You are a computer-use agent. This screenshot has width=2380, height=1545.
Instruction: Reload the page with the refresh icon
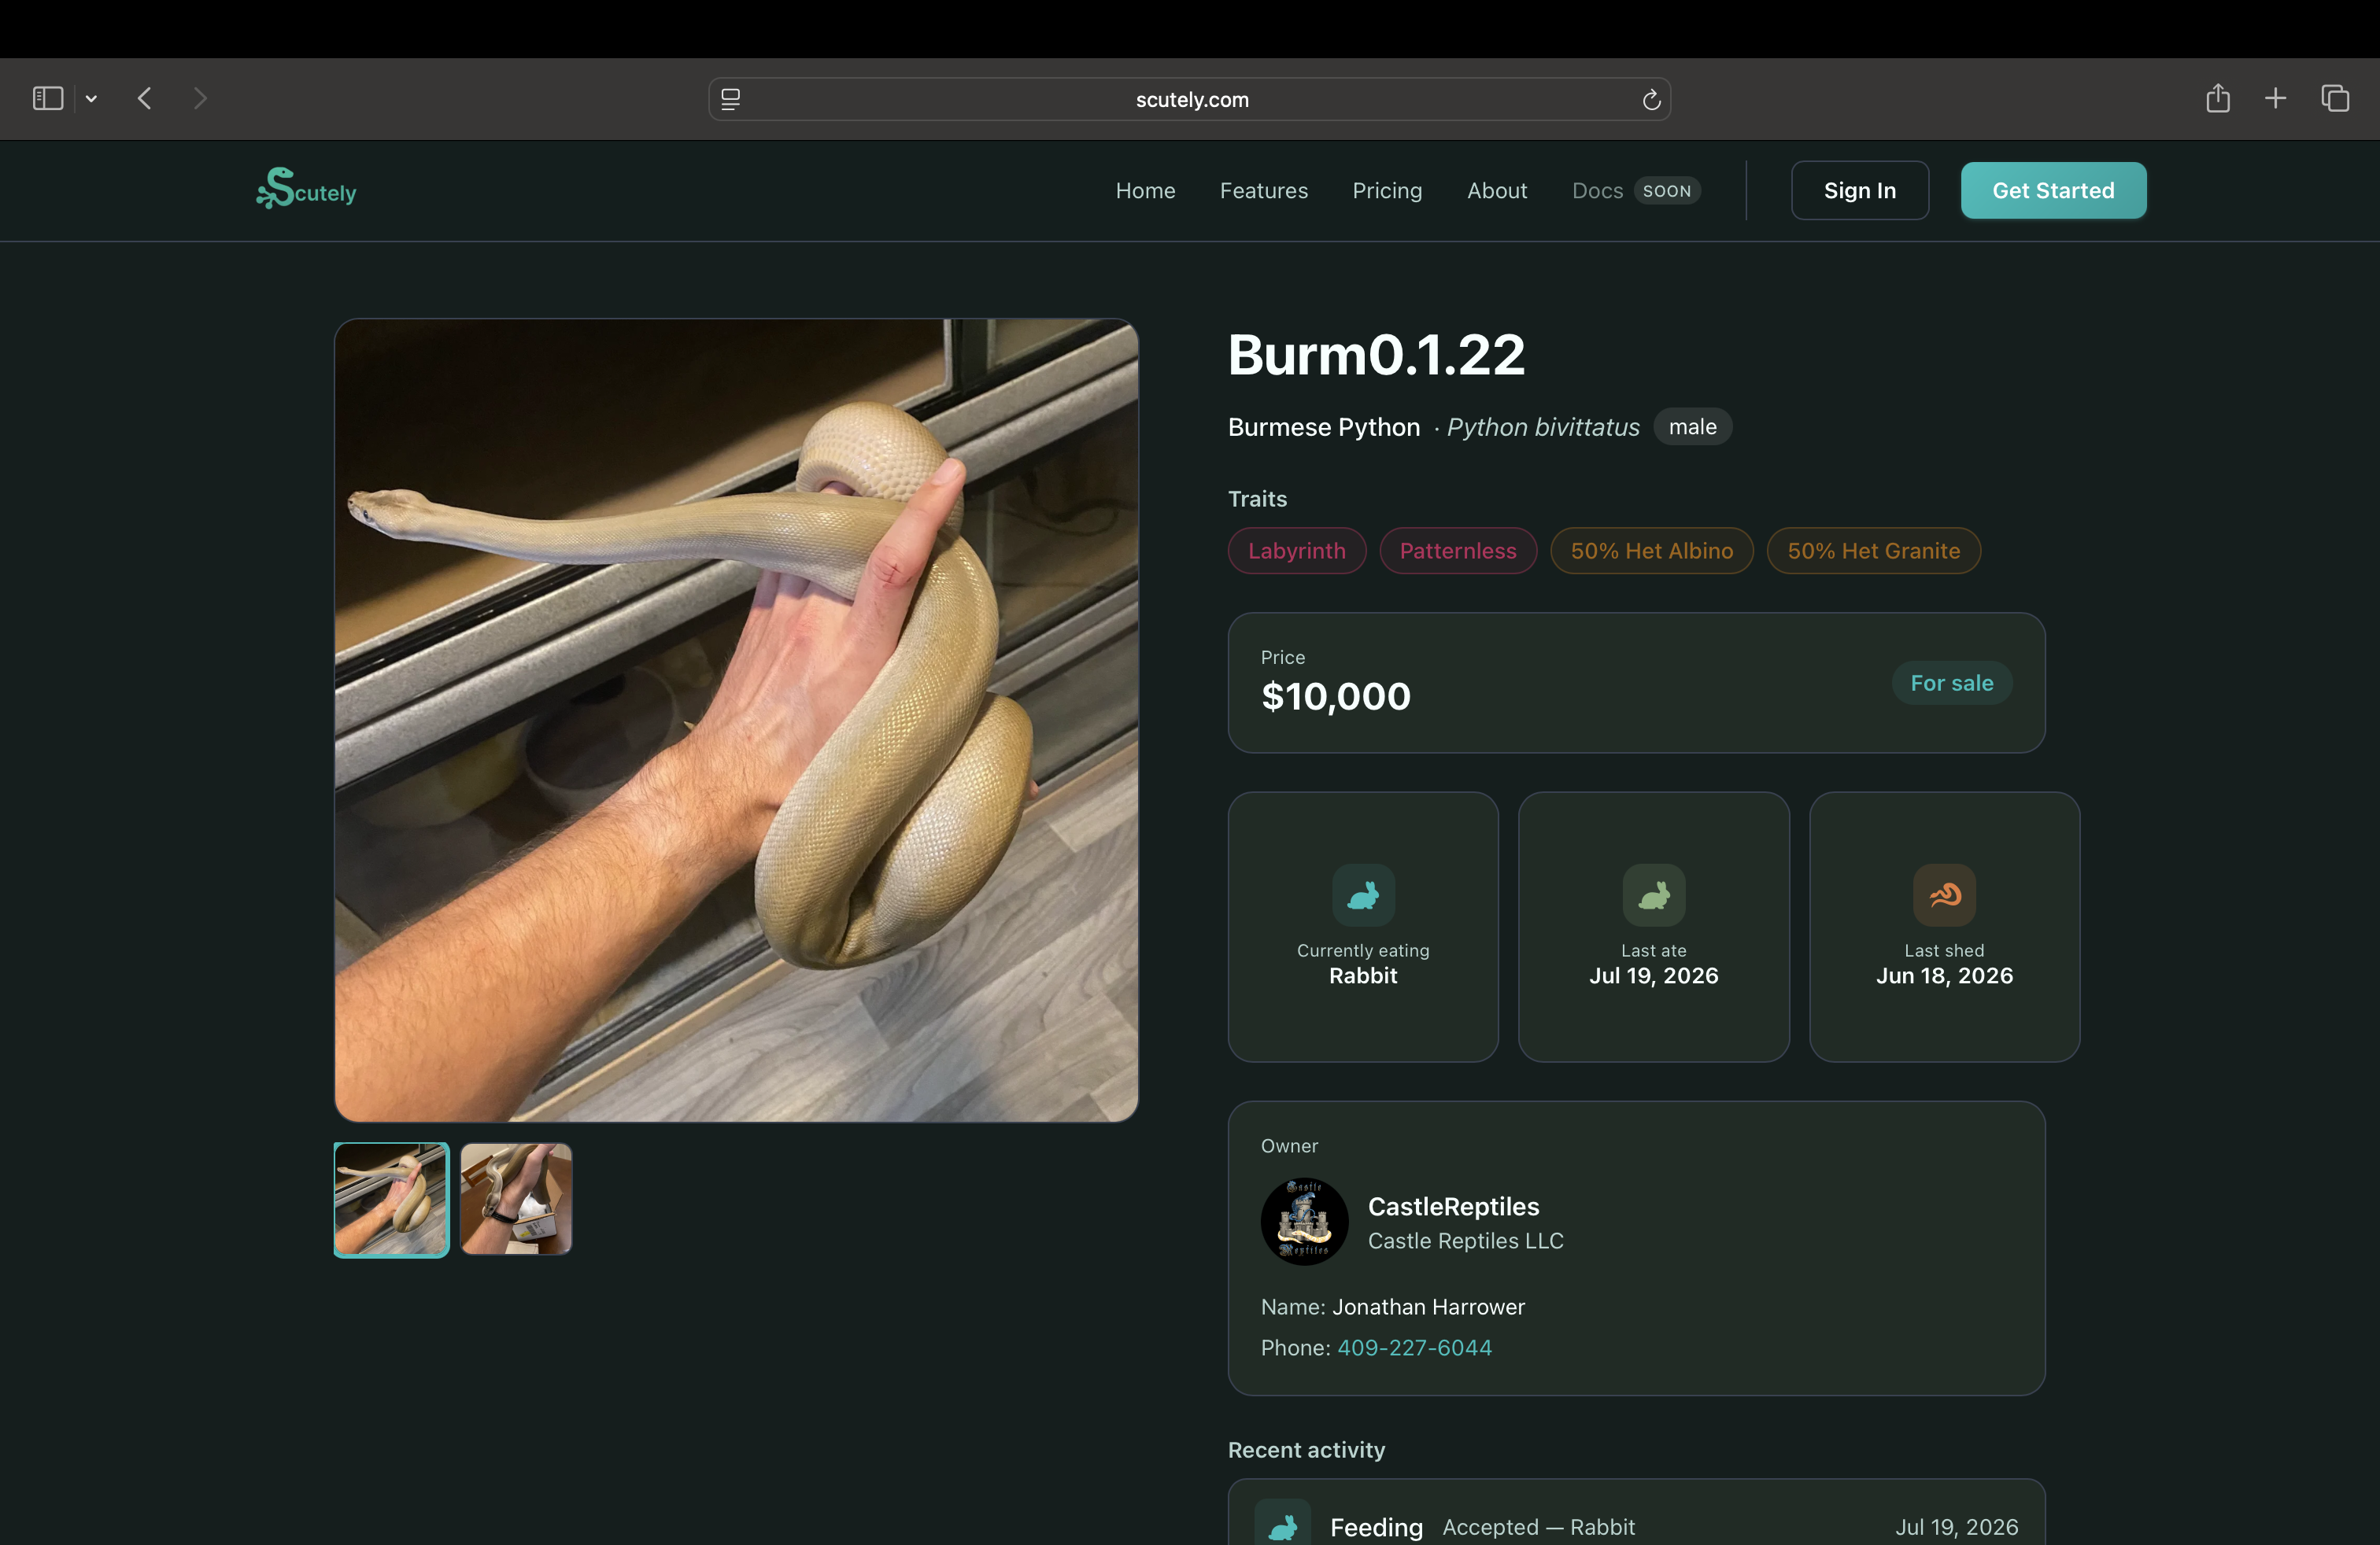click(x=1651, y=99)
